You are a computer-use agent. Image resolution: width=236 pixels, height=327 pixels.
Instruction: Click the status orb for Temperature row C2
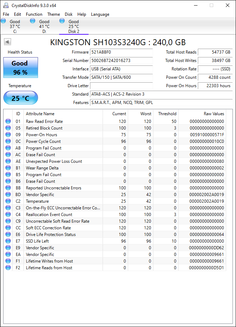tap(8, 201)
